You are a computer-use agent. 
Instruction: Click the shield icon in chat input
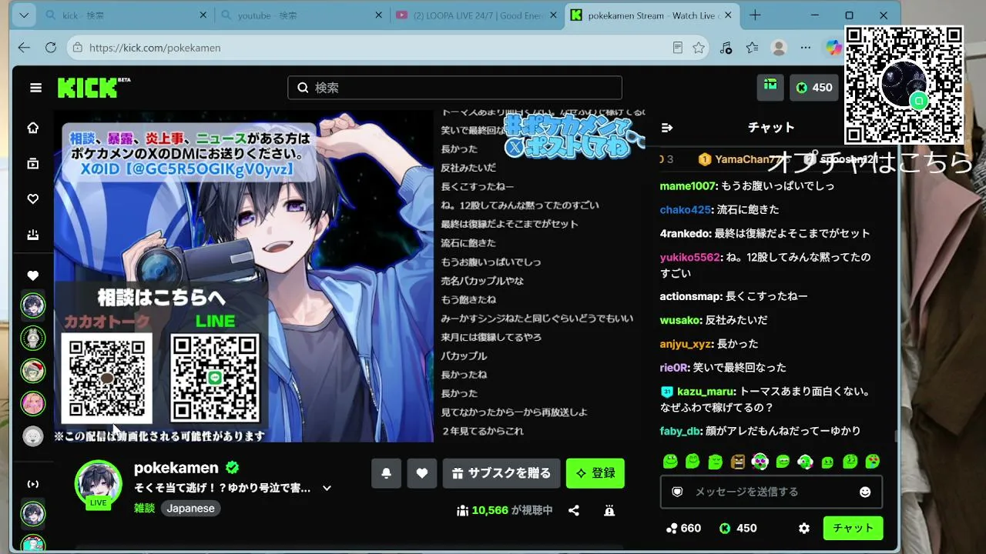coord(677,492)
